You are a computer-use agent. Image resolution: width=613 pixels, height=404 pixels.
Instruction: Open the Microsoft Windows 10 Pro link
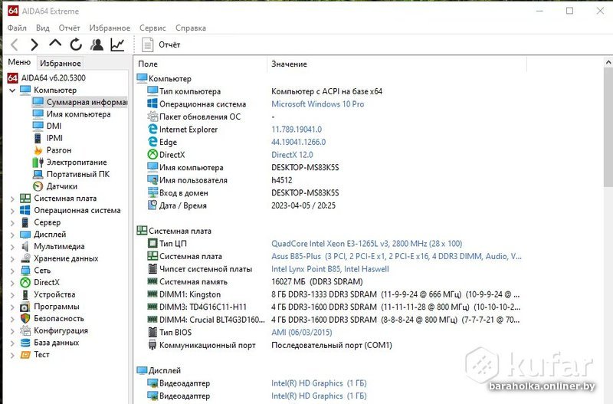tap(317, 104)
